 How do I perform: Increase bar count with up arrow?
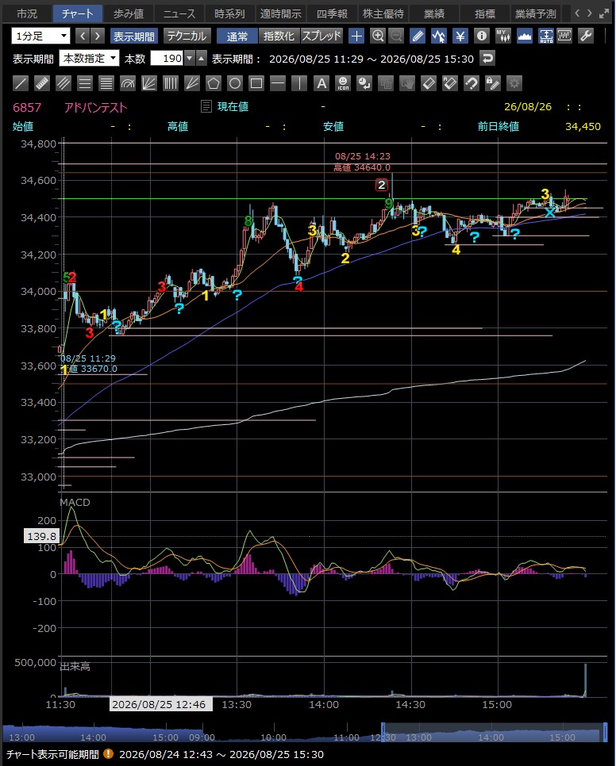pyautogui.click(x=202, y=59)
